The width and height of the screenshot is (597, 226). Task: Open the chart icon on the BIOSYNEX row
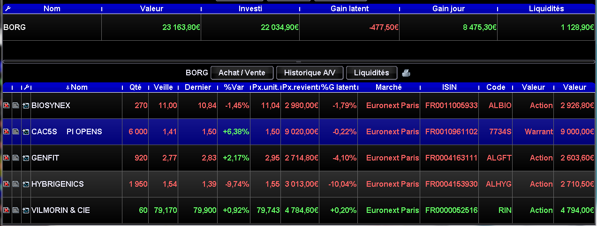coord(26,106)
